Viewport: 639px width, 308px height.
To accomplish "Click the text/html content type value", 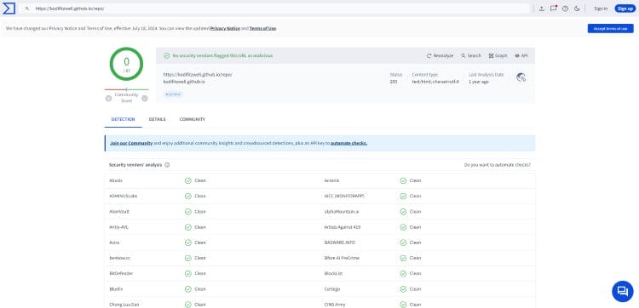I will click(x=435, y=82).
